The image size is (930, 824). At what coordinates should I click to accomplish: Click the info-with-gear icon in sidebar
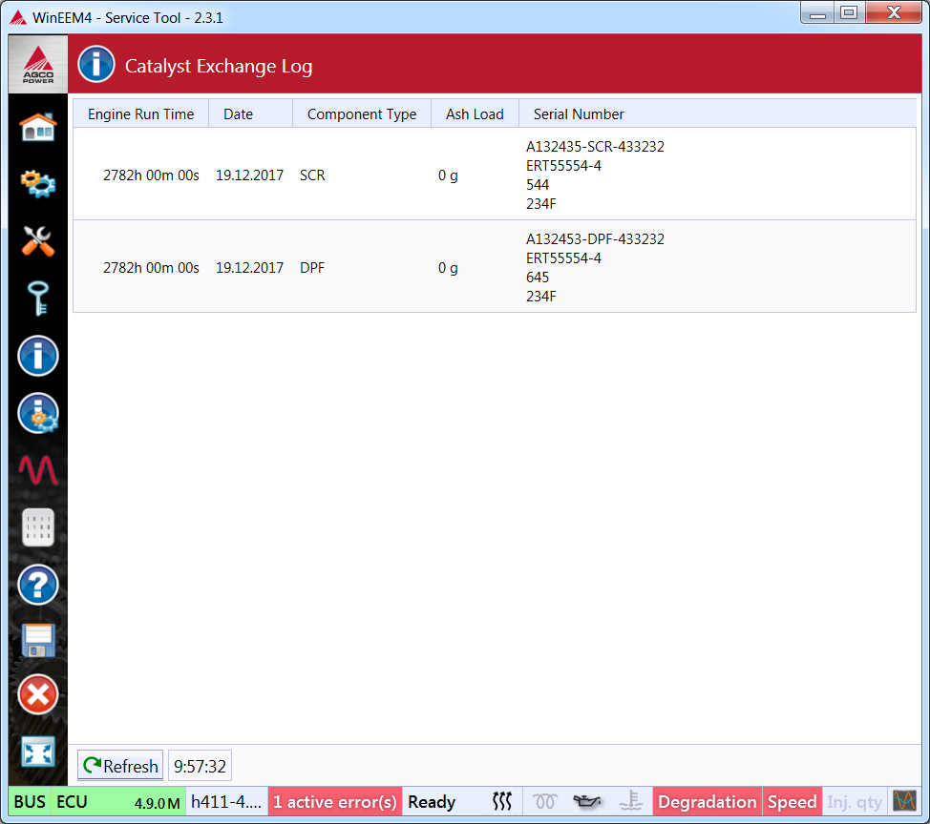tap(38, 413)
